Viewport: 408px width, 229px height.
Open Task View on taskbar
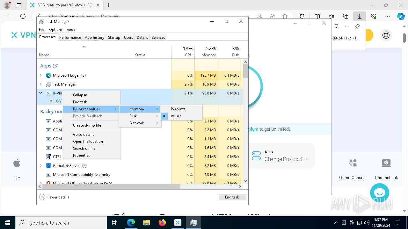click(x=115, y=223)
